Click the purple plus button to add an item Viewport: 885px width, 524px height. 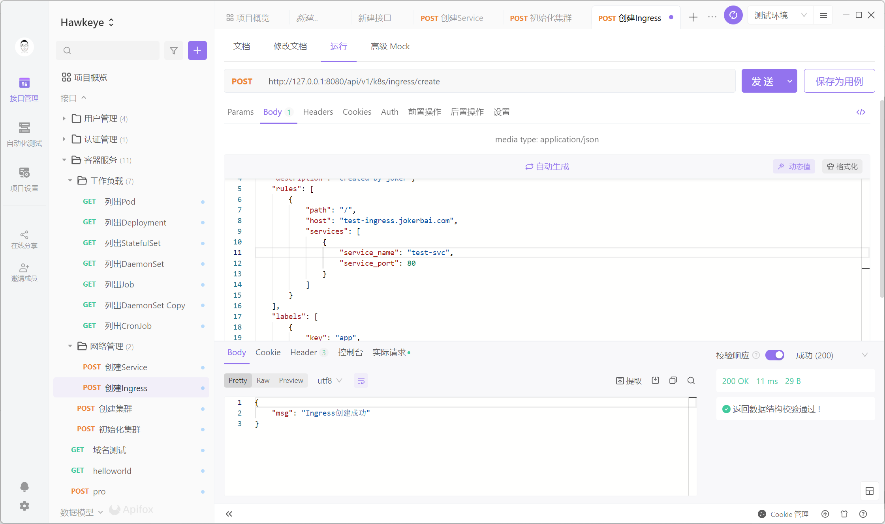(x=197, y=50)
